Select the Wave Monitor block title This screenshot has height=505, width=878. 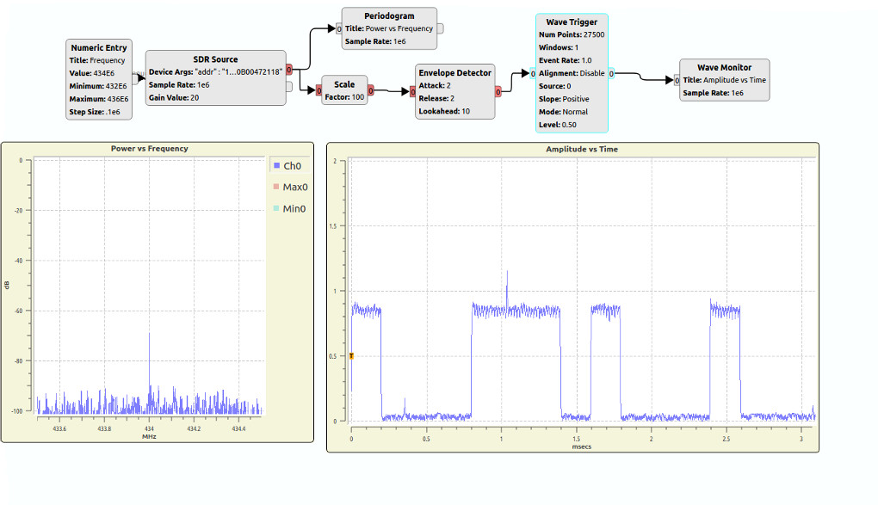724,67
